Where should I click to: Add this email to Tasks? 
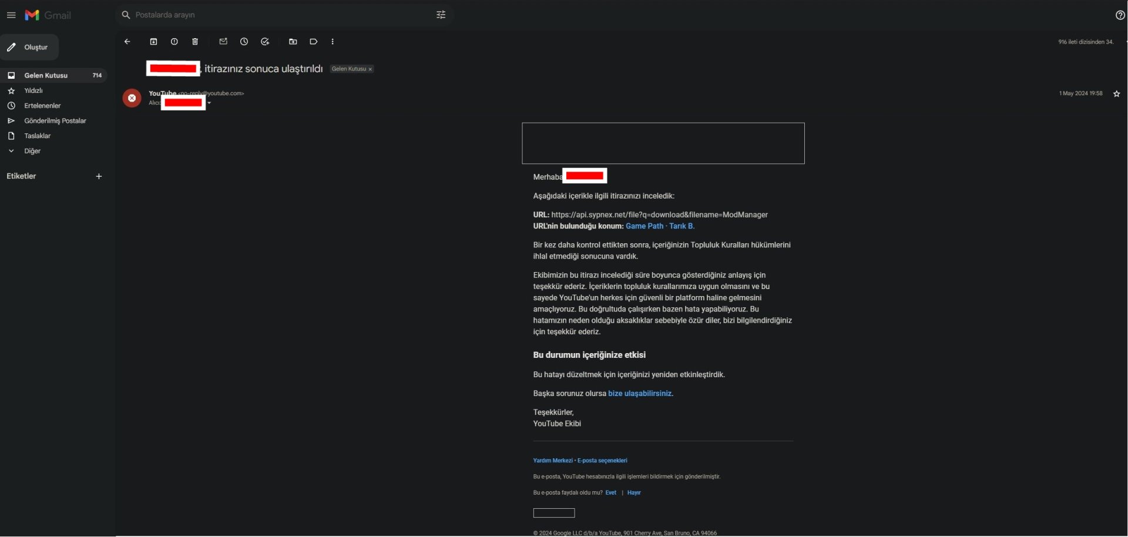point(266,42)
